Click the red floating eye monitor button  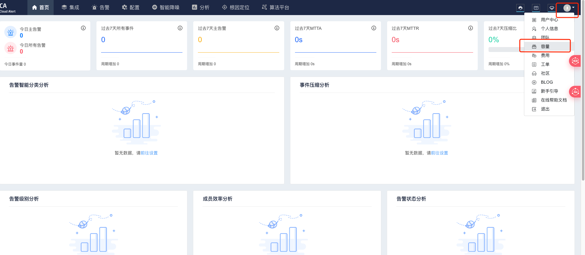pos(575,61)
